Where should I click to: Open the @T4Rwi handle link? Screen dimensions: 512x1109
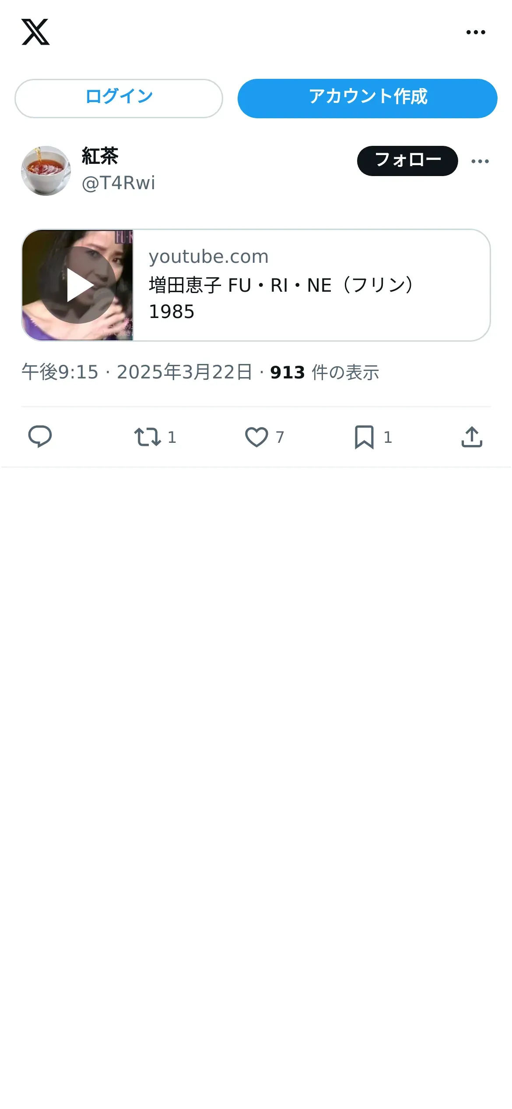tap(119, 183)
